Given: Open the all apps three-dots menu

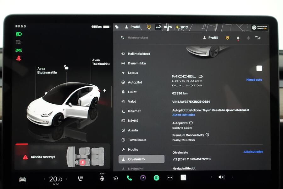Looking at the screenshot, I should coord(170,178).
